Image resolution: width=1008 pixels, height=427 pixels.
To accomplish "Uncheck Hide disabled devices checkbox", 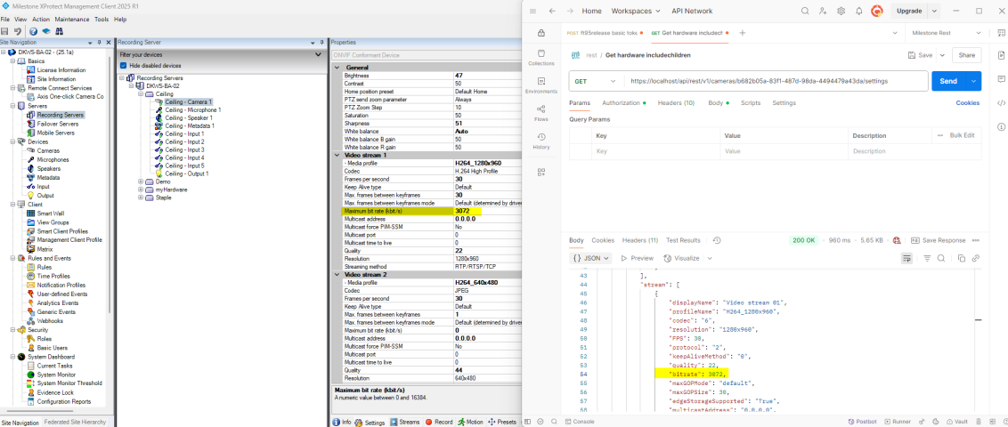I will [x=124, y=65].
